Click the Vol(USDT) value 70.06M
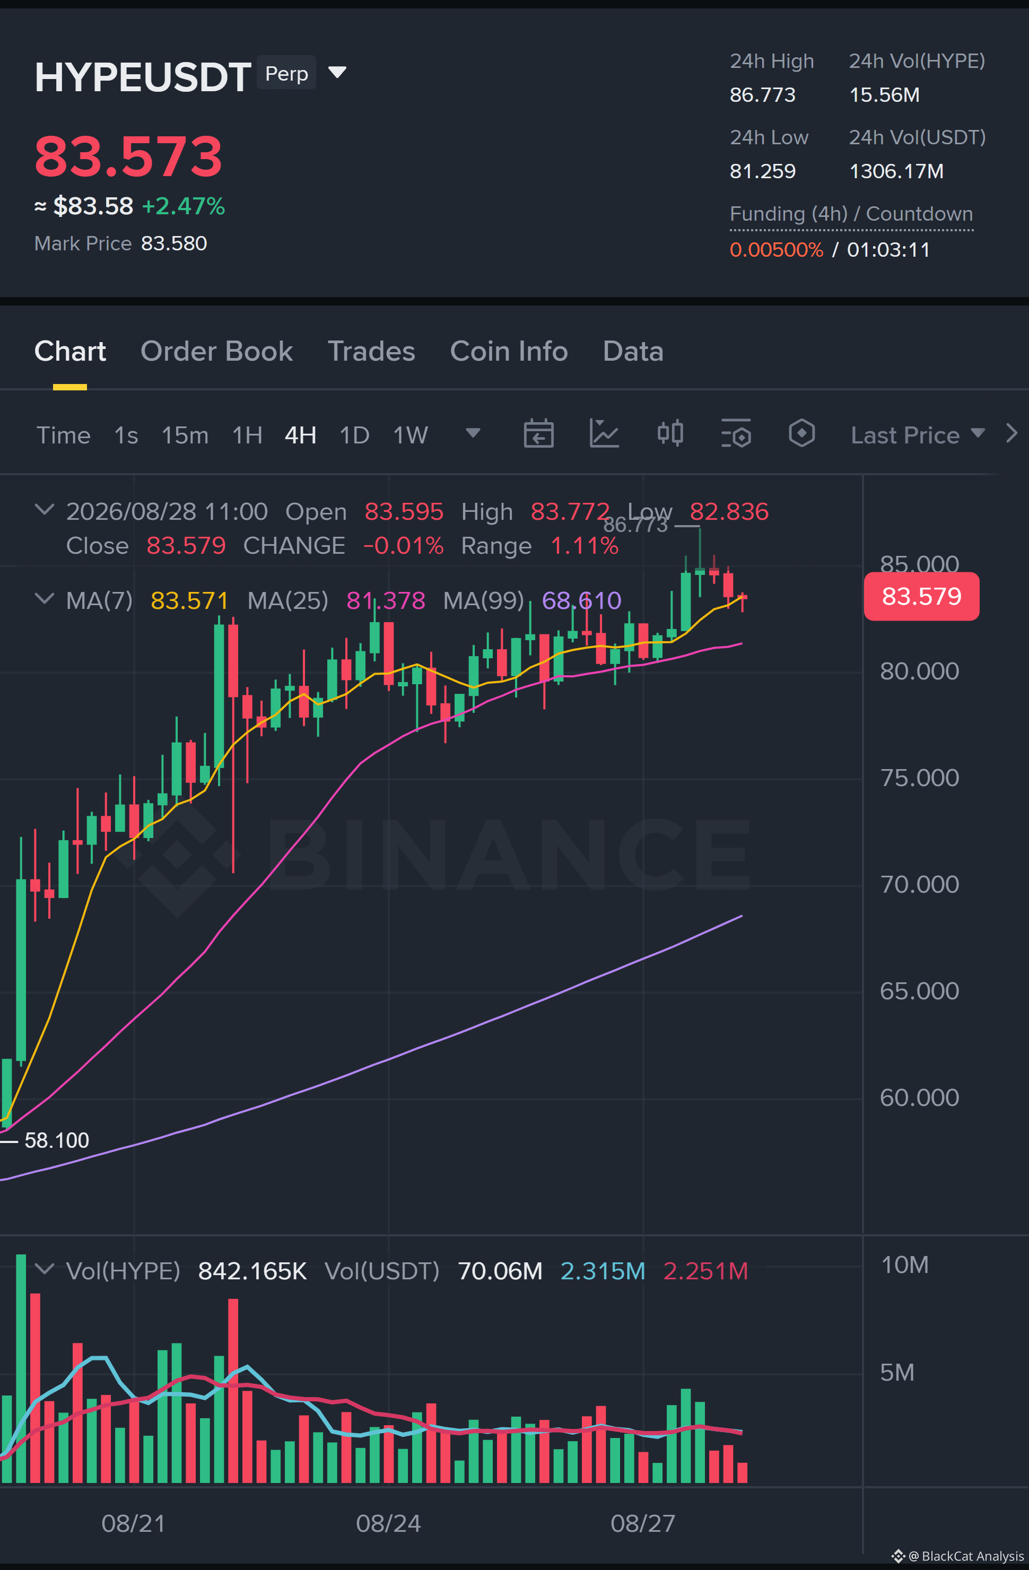This screenshot has width=1029, height=1570. point(500,1270)
